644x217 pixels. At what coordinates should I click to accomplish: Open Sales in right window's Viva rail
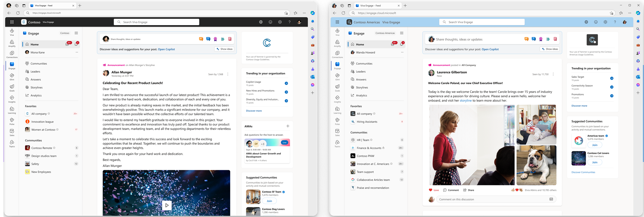tap(337, 132)
